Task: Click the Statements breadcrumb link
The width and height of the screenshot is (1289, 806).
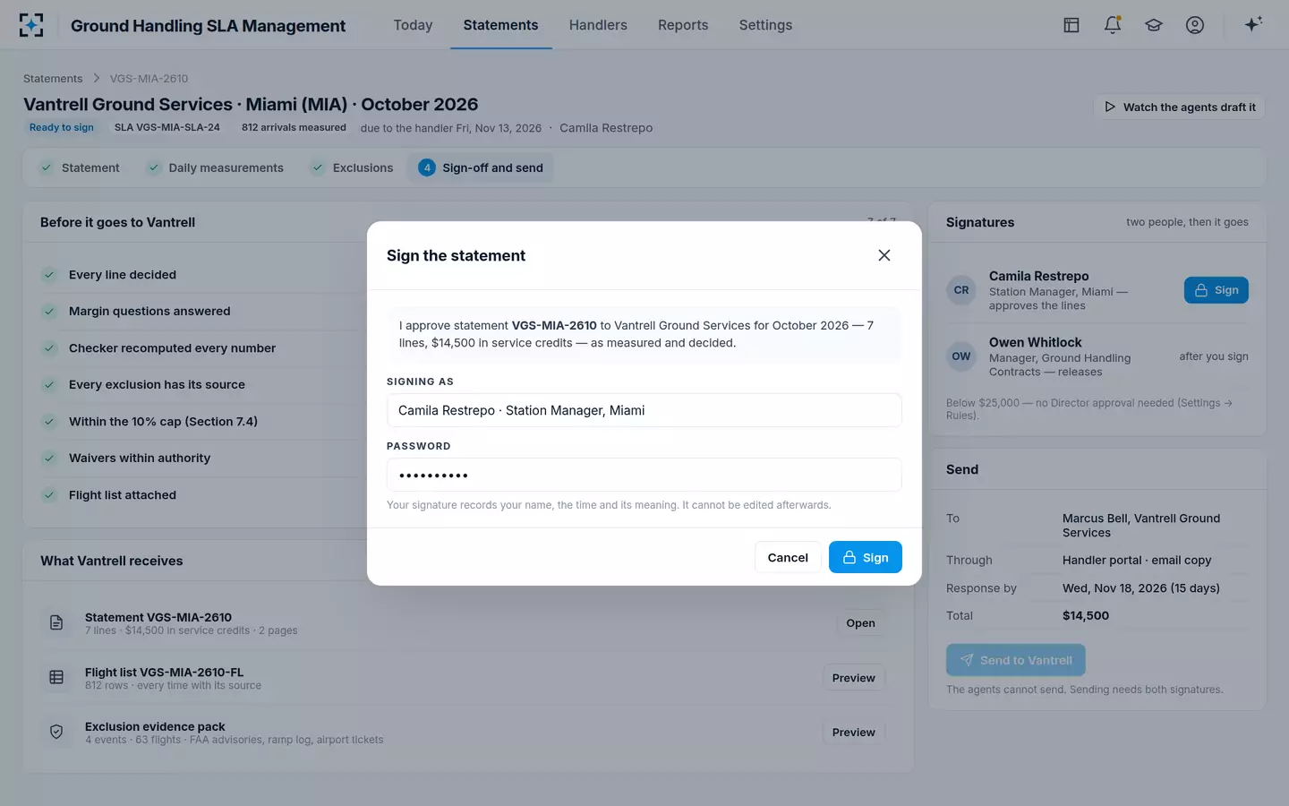Action: [x=53, y=79]
